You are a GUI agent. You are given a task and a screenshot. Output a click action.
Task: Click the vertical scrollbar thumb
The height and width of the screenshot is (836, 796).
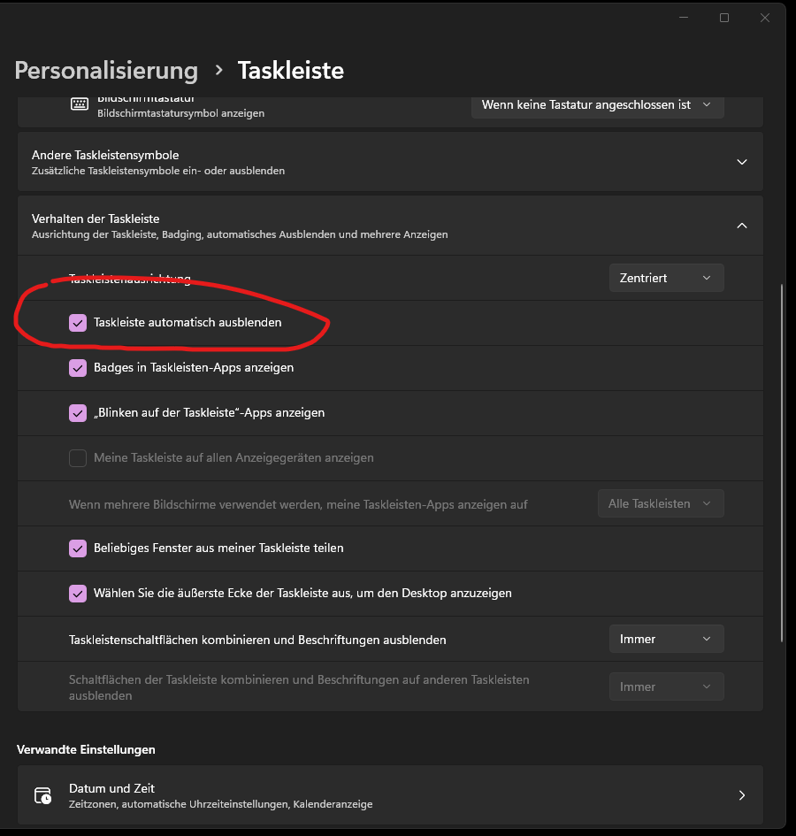coord(782,463)
